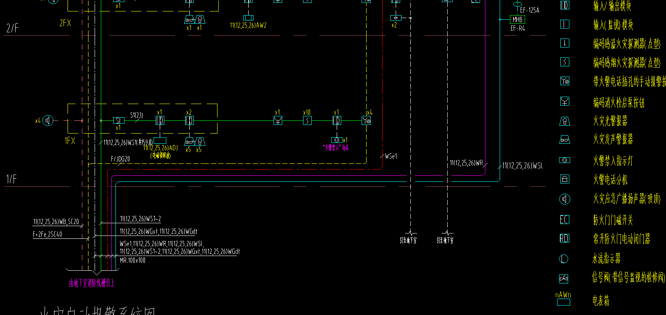This screenshot has width=666, height=315.
Task: Select the EF-R4 label
Action: point(518,28)
